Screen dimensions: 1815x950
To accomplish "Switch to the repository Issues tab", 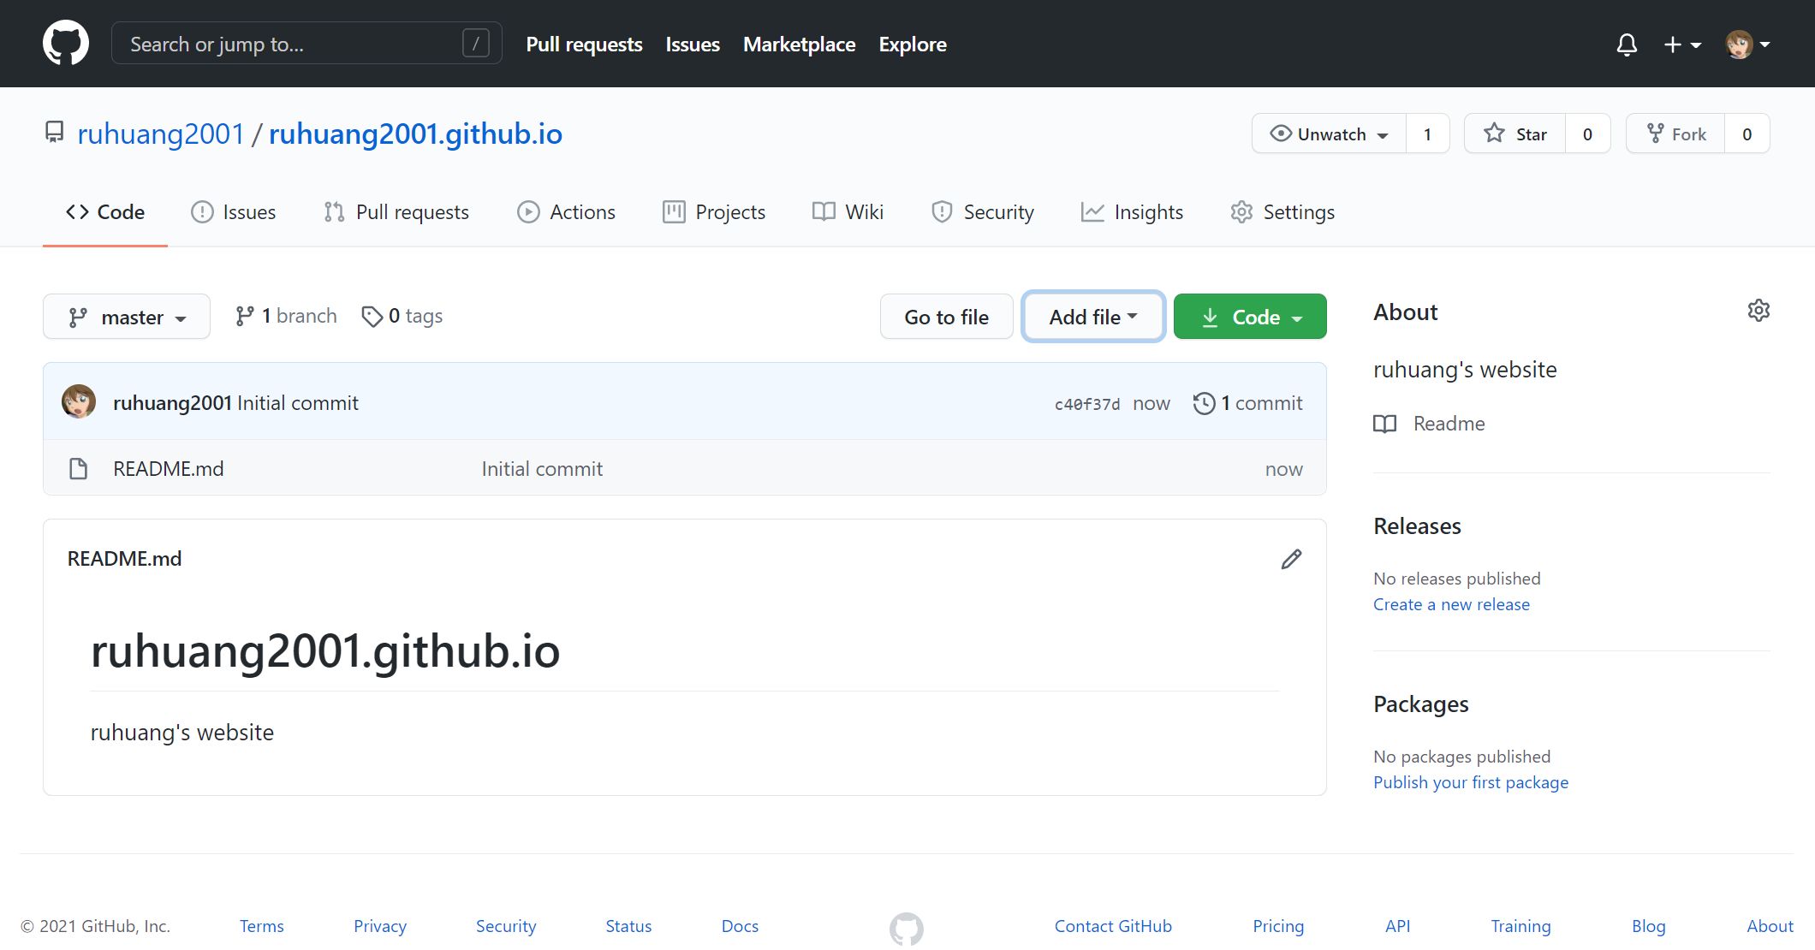I will pos(233,212).
